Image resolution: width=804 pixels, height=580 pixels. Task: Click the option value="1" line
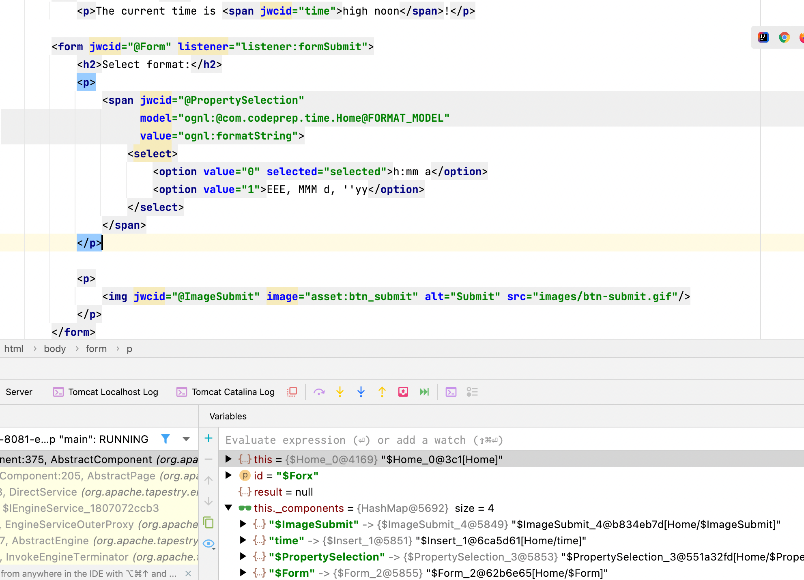pos(288,189)
